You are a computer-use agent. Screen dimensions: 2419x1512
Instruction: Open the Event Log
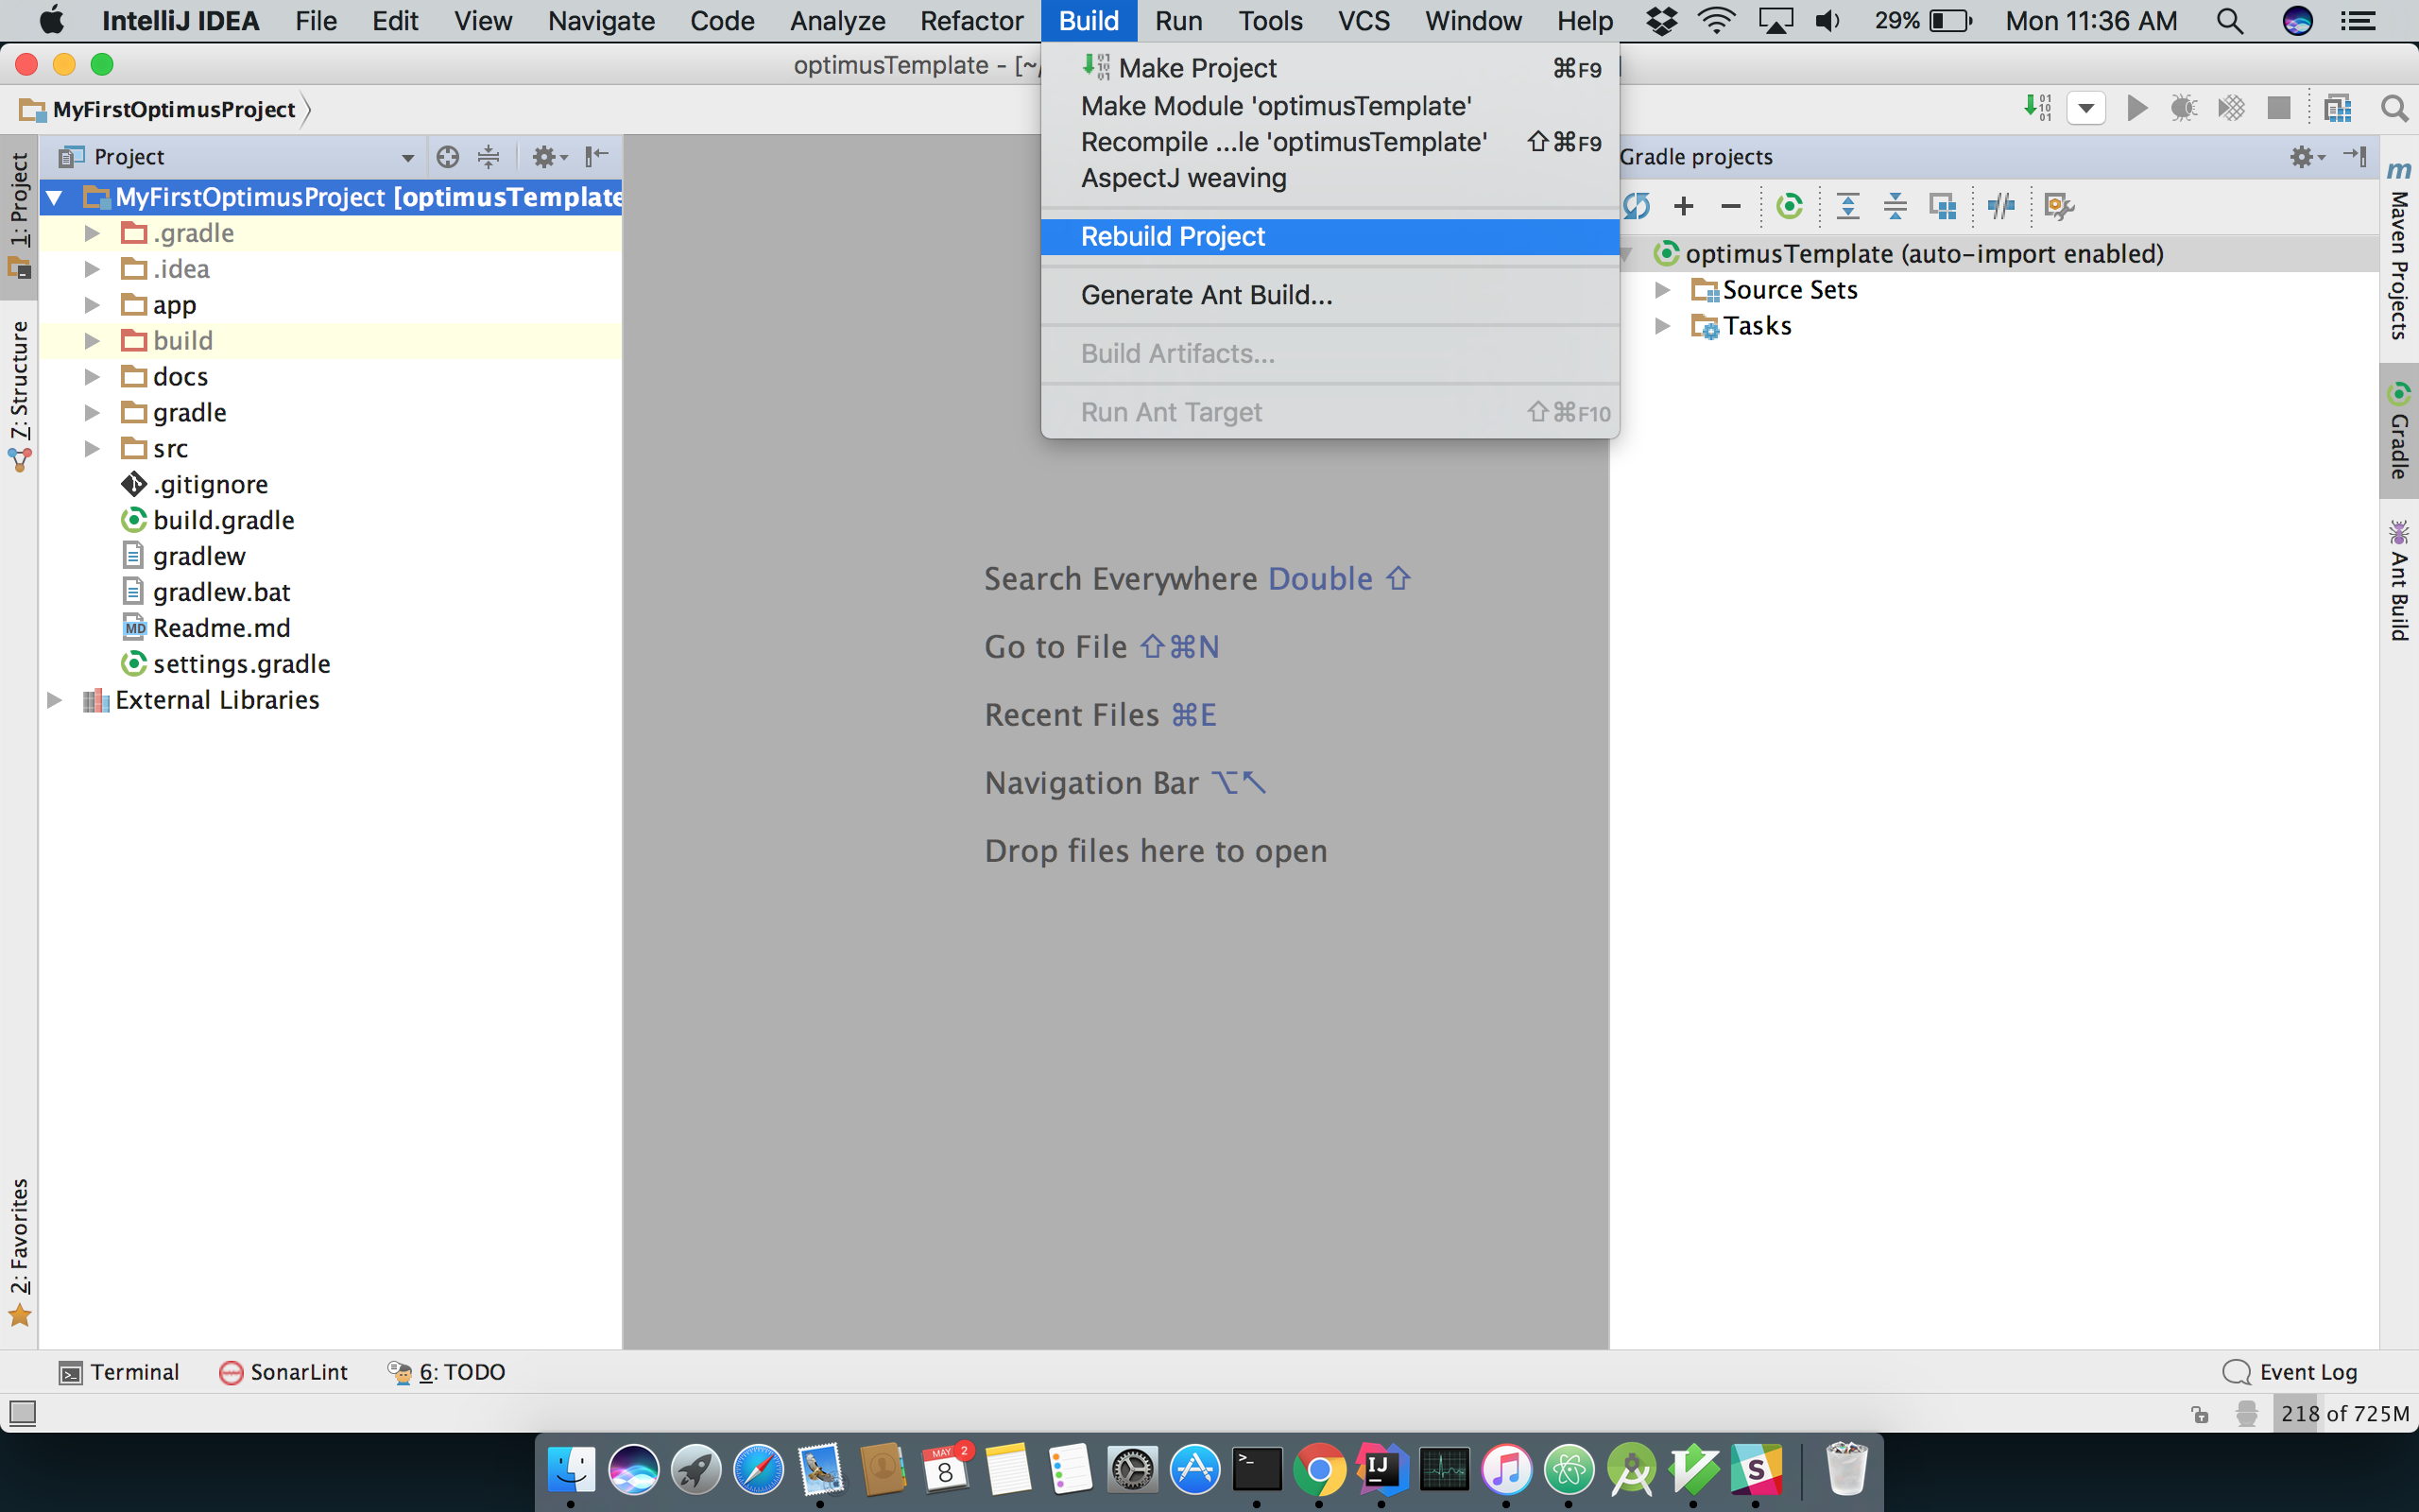coord(2289,1372)
